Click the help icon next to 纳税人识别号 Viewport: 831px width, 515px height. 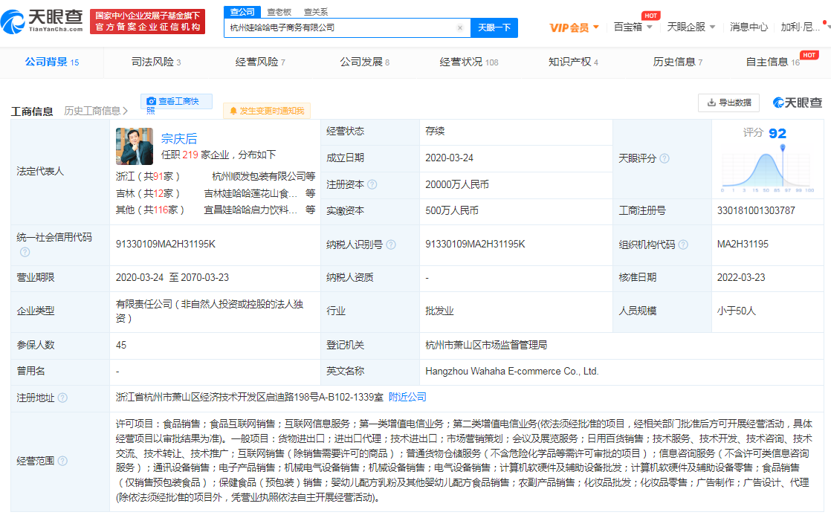[391, 244]
